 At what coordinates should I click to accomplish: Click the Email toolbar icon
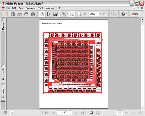point(26,14)
